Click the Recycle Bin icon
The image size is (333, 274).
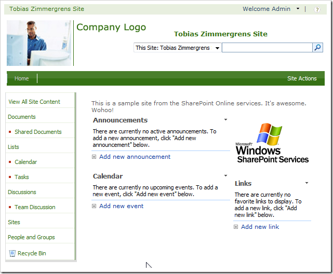coord(12,253)
